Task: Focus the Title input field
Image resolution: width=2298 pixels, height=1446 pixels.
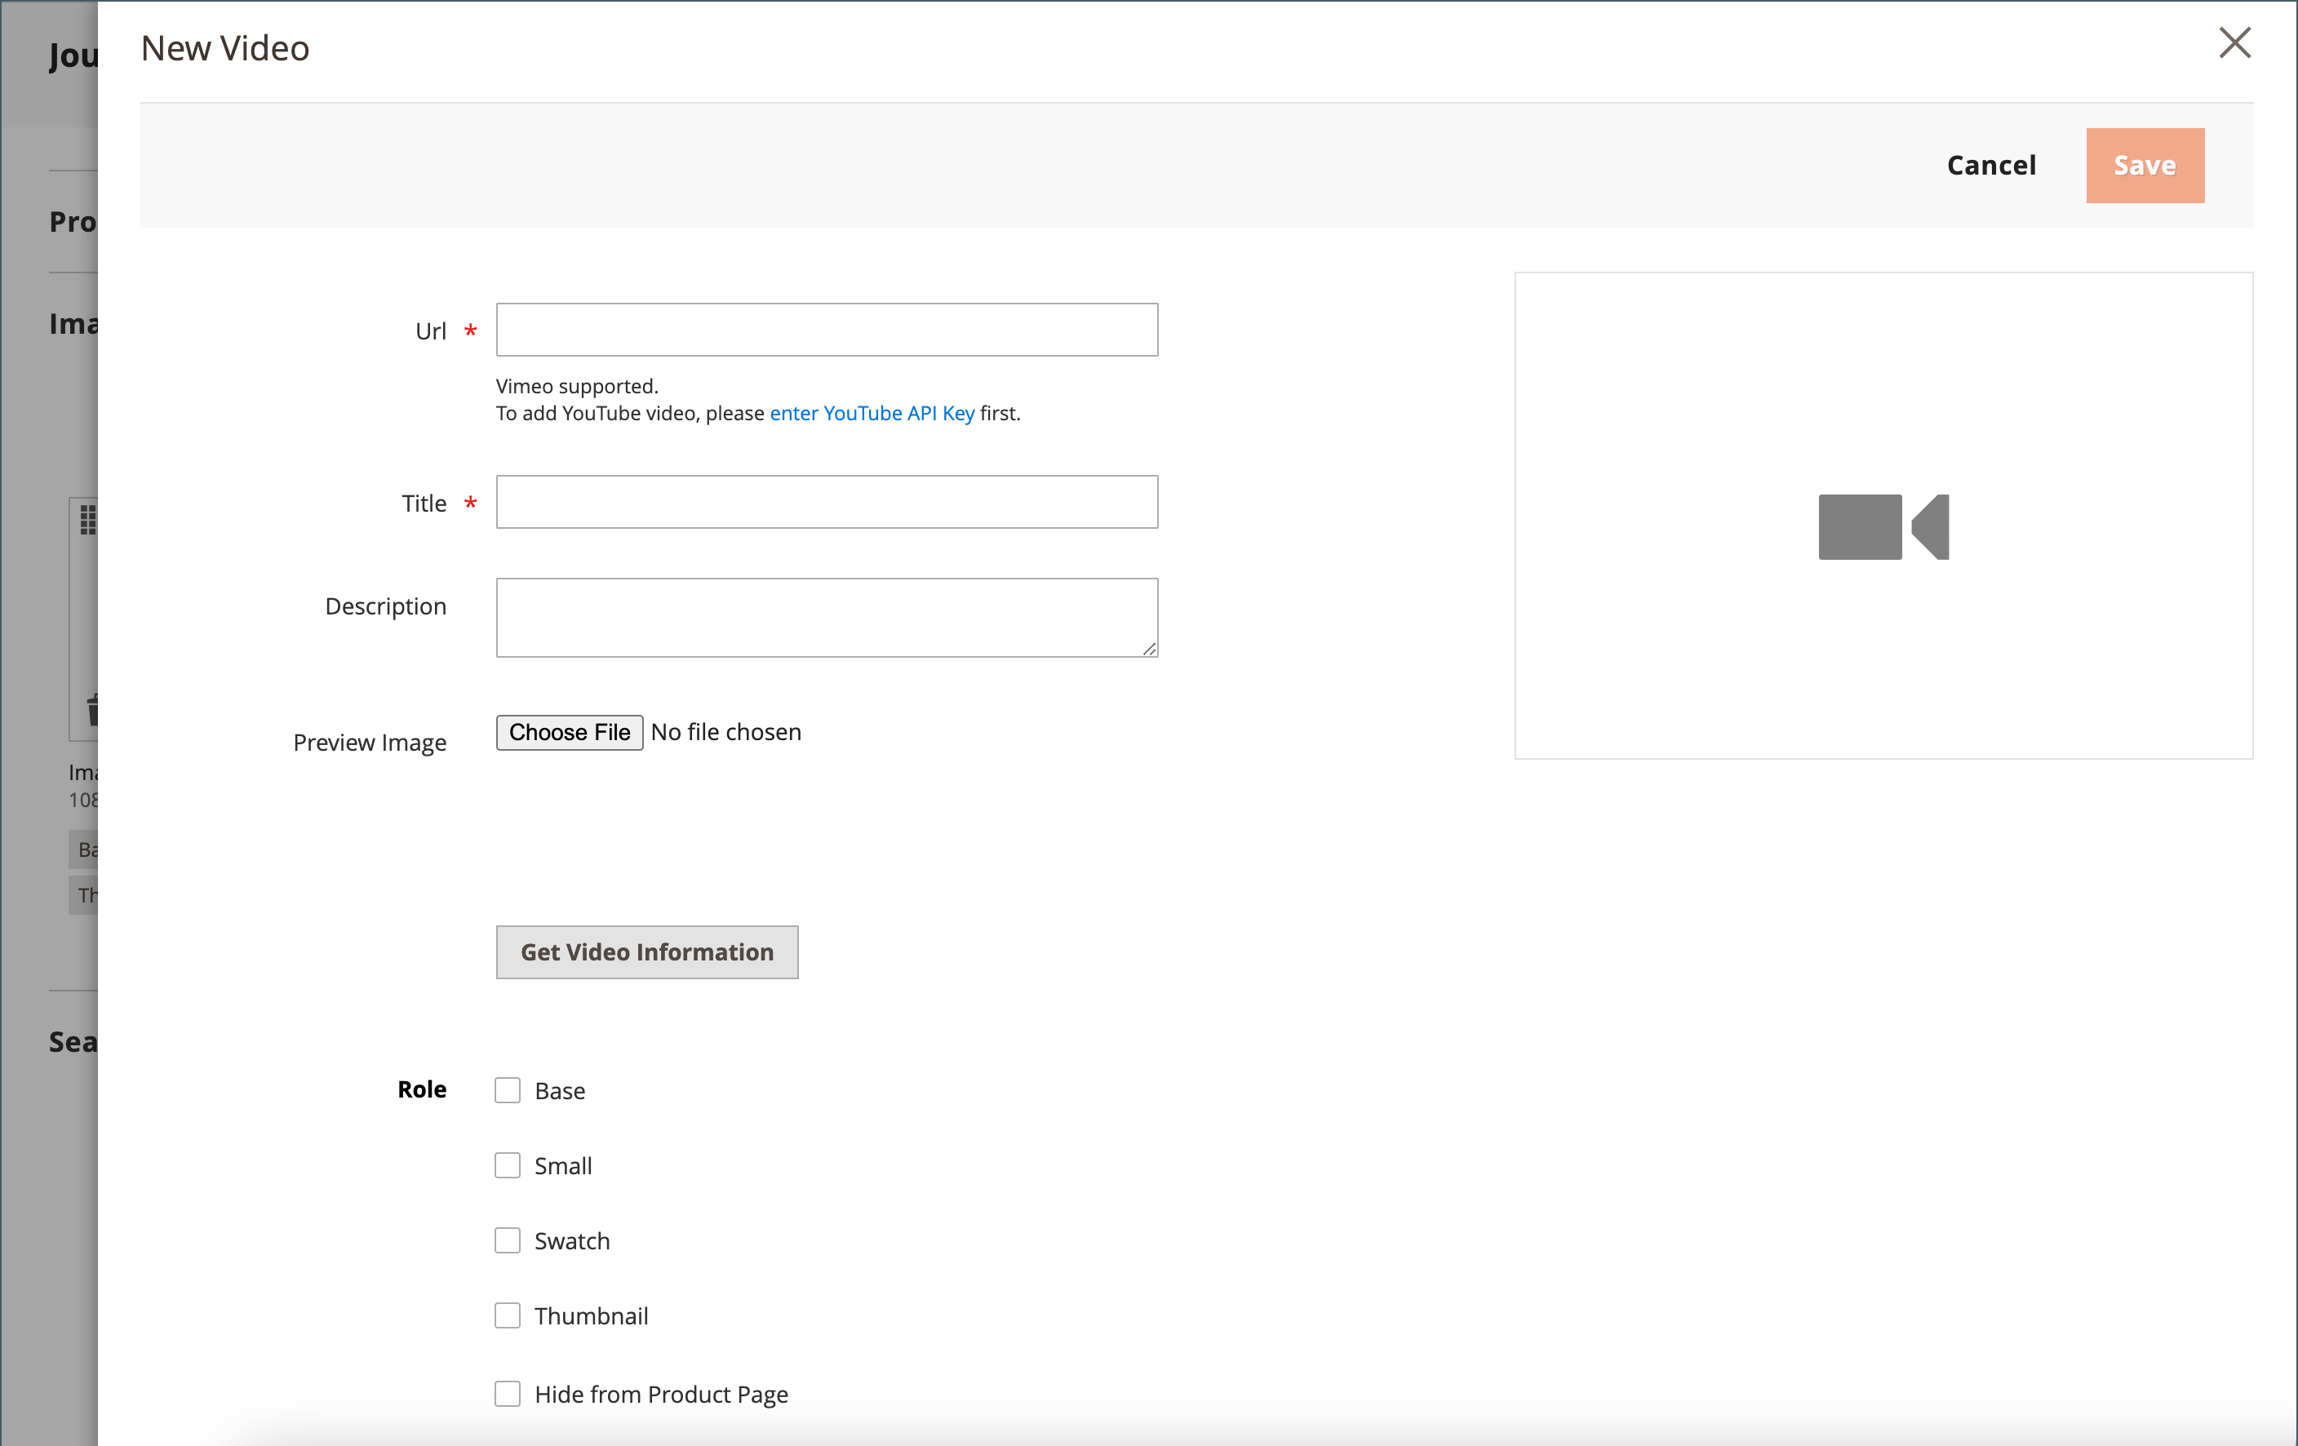Action: tap(827, 502)
